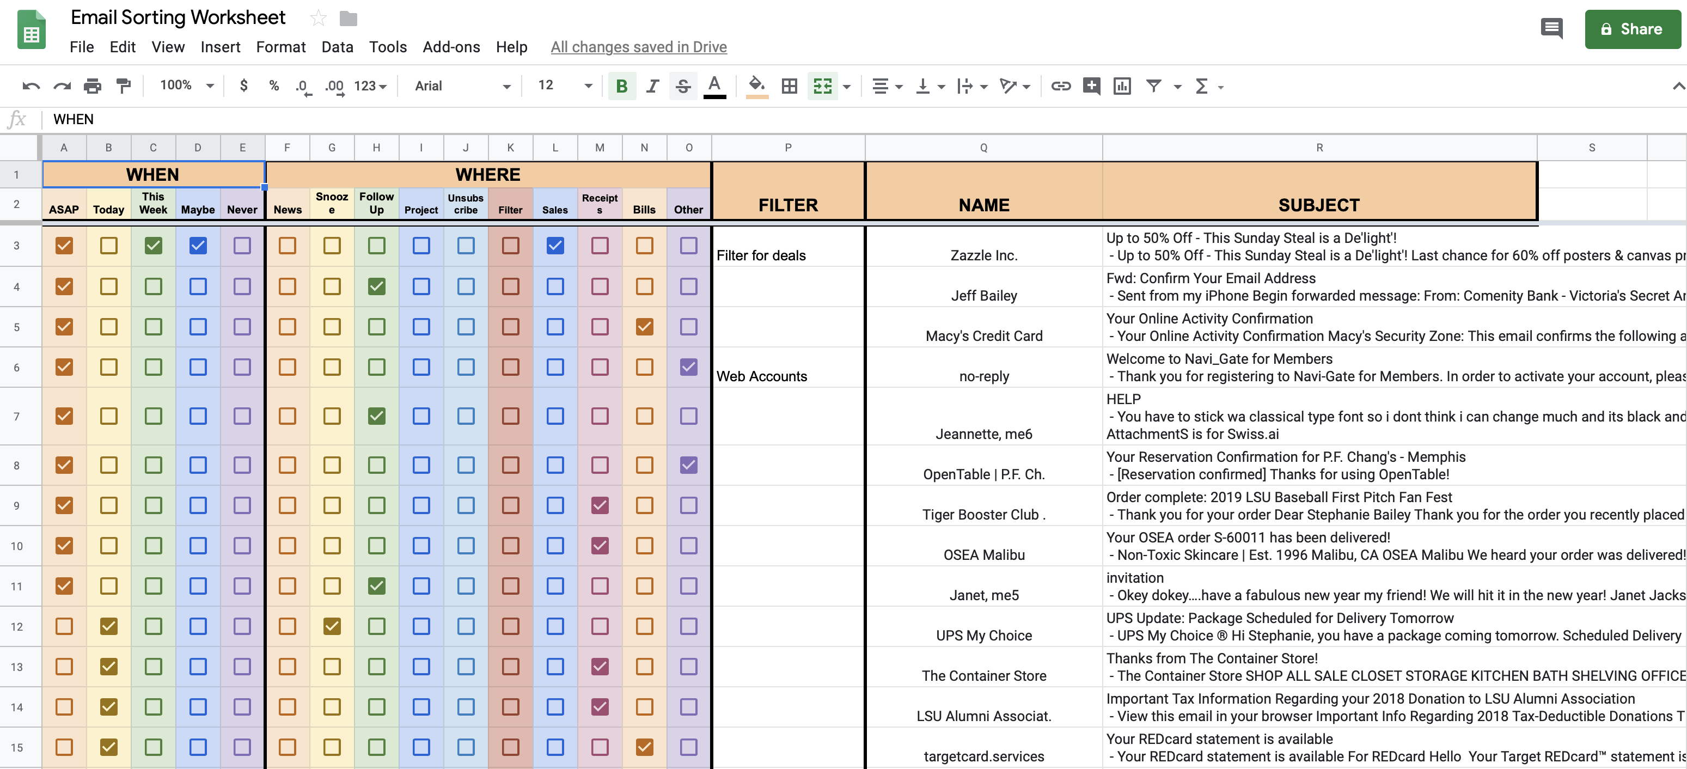
Task: Uncheck Today for The Container Store row
Action: [109, 666]
